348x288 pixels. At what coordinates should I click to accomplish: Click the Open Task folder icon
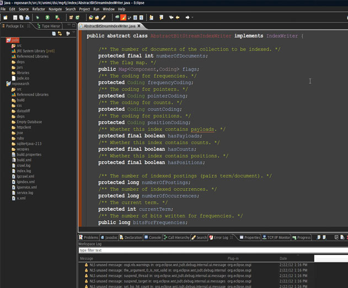tap(97, 17)
